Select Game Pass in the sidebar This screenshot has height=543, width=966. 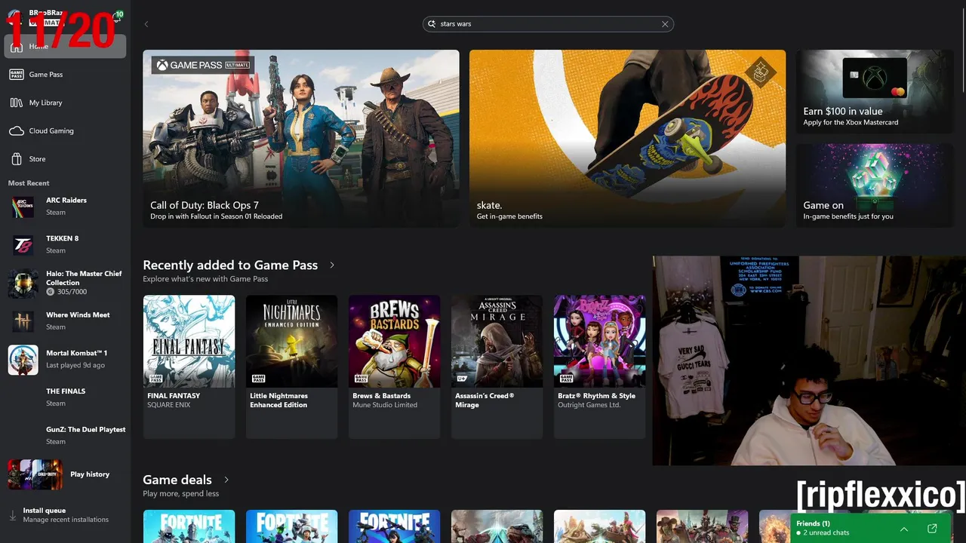[65, 74]
